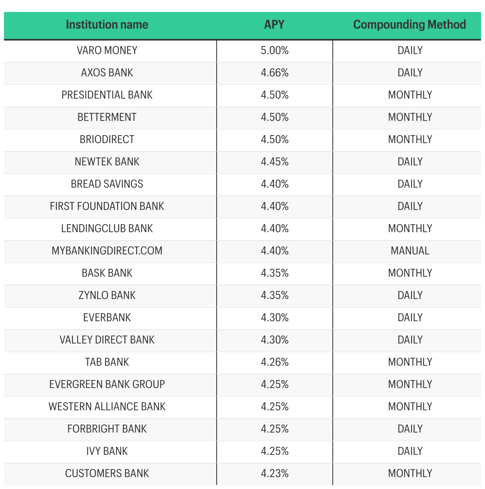Click the Compounding Method column header

(409, 25)
